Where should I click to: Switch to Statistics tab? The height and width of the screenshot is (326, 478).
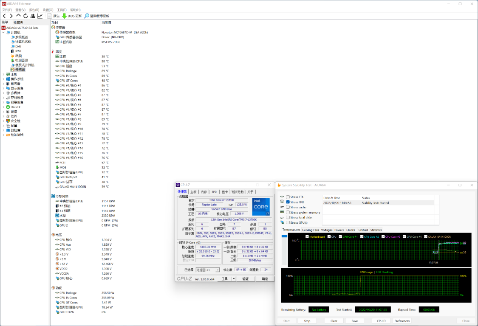[376, 230]
